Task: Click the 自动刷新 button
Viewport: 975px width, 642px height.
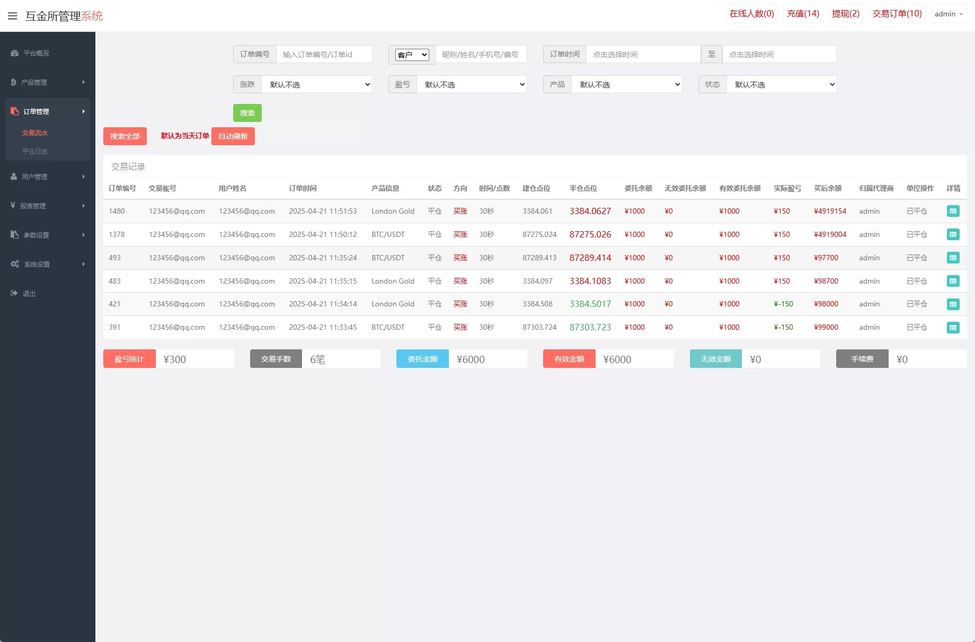Action: pos(233,136)
